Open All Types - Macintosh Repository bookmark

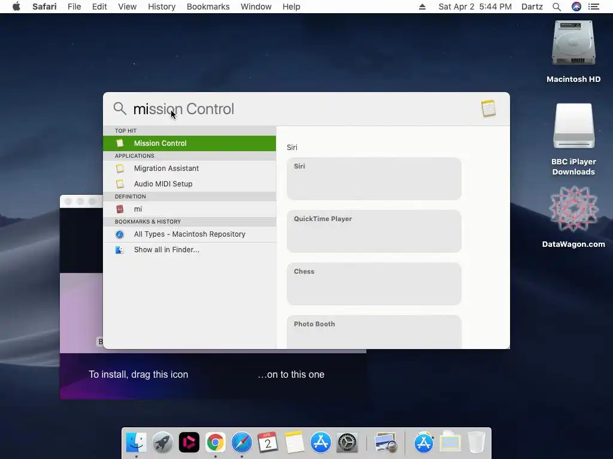tap(189, 234)
